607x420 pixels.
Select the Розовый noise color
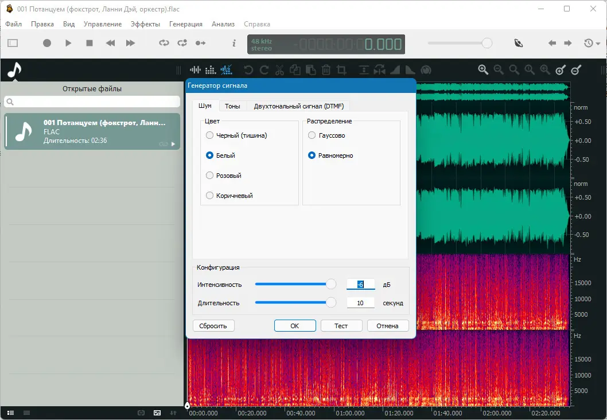click(x=210, y=176)
